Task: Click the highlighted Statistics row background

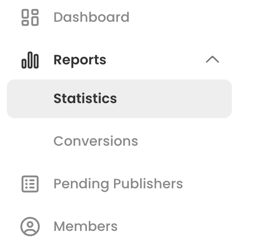Action: coord(119,99)
